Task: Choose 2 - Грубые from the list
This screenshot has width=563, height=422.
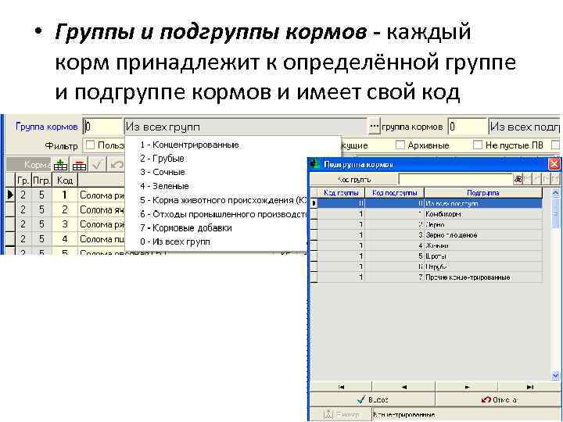Action: [x=162, y=158]
